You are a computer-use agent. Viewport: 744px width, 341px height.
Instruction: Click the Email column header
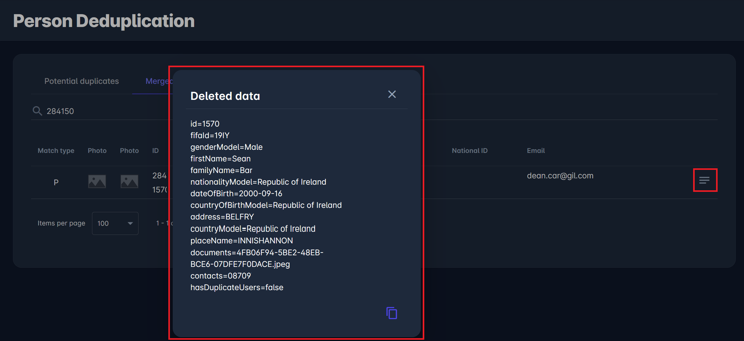click(536, 151)
